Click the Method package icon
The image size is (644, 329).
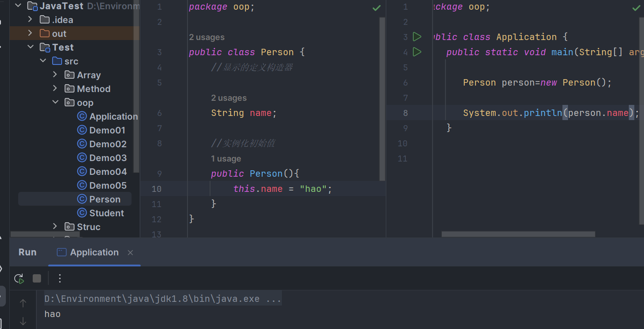pos(70,89)
